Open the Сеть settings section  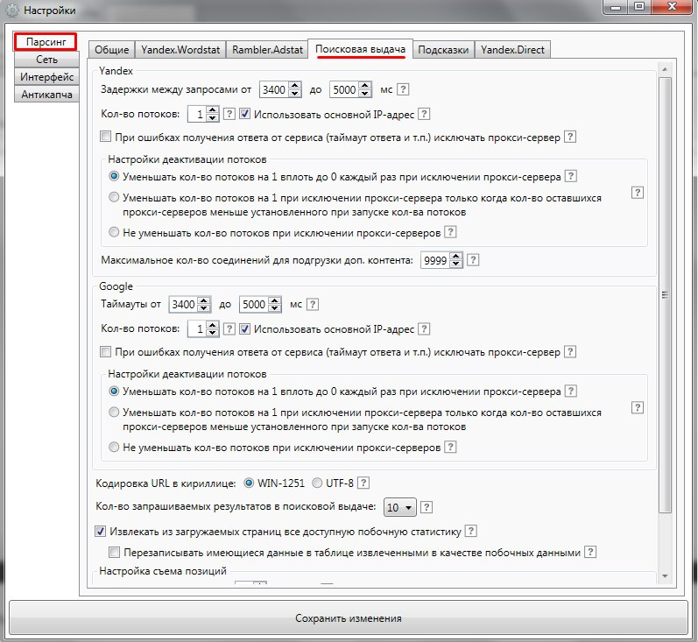(46, 60)
